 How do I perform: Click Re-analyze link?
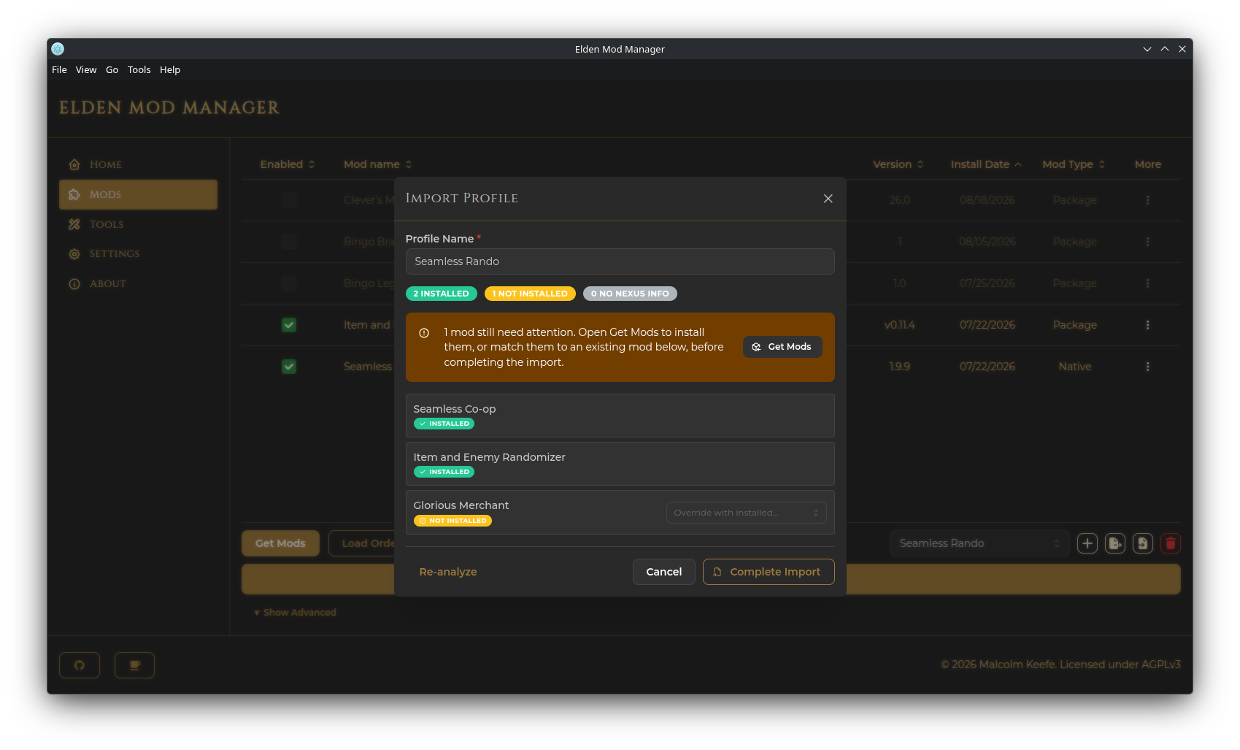click(448, 572)
